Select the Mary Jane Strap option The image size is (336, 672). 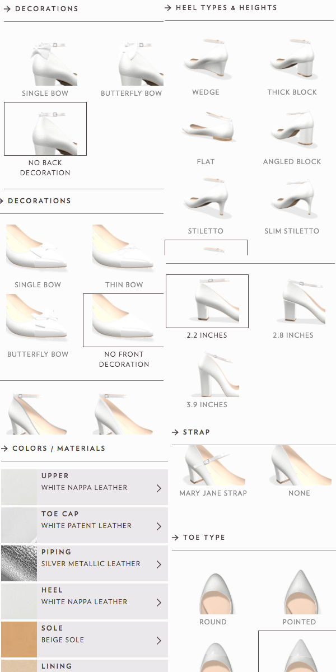213,465
